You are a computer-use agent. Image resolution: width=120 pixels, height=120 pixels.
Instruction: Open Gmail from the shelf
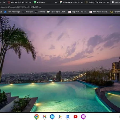tap(44, 117)
